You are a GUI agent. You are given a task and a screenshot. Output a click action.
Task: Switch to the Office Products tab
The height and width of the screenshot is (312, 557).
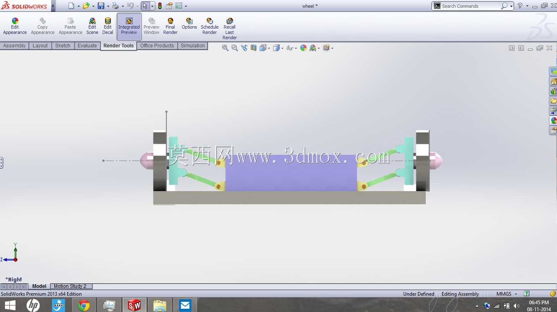click(157, 46)
